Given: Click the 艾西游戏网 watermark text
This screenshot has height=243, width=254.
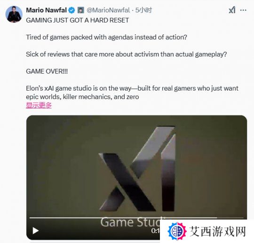Looking at the screenshot, I should (x=218, y=232).
